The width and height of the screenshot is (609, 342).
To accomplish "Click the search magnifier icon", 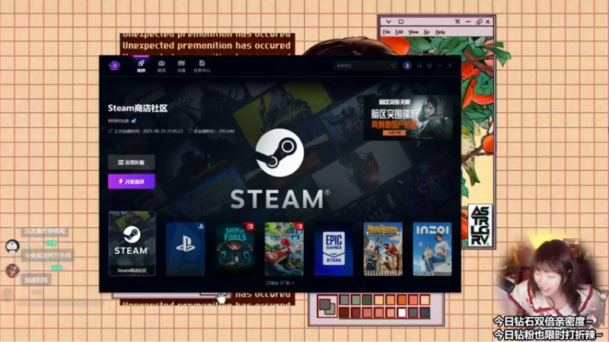I will coord(393,65).
